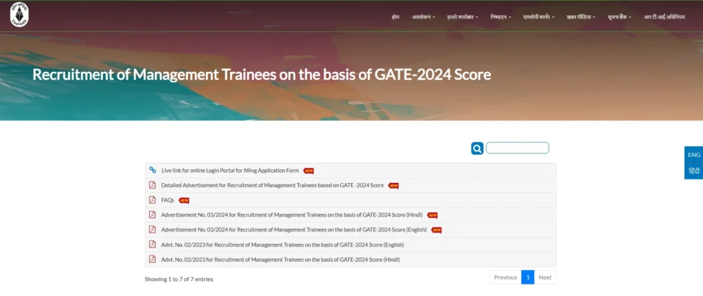Expand the हमारे कारोबार dropdown menu
703x296 pixels.
463,16
